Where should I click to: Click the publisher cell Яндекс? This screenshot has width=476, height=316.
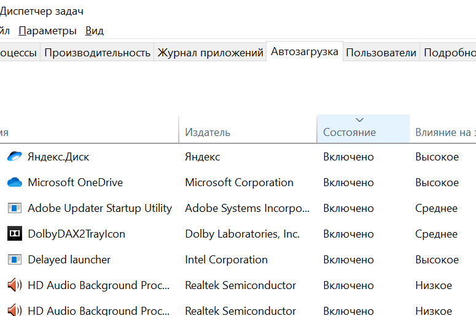tap(203, 157)
